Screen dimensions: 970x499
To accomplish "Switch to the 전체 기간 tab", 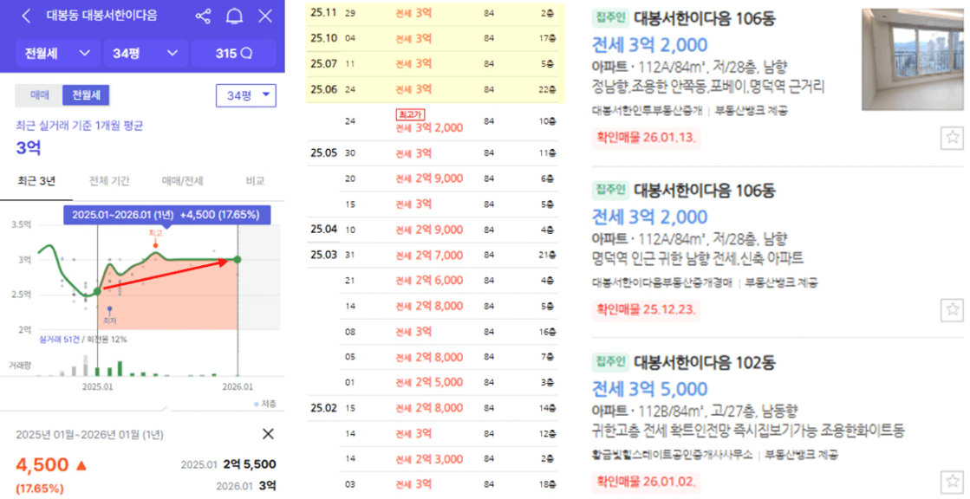I will 110,181.
